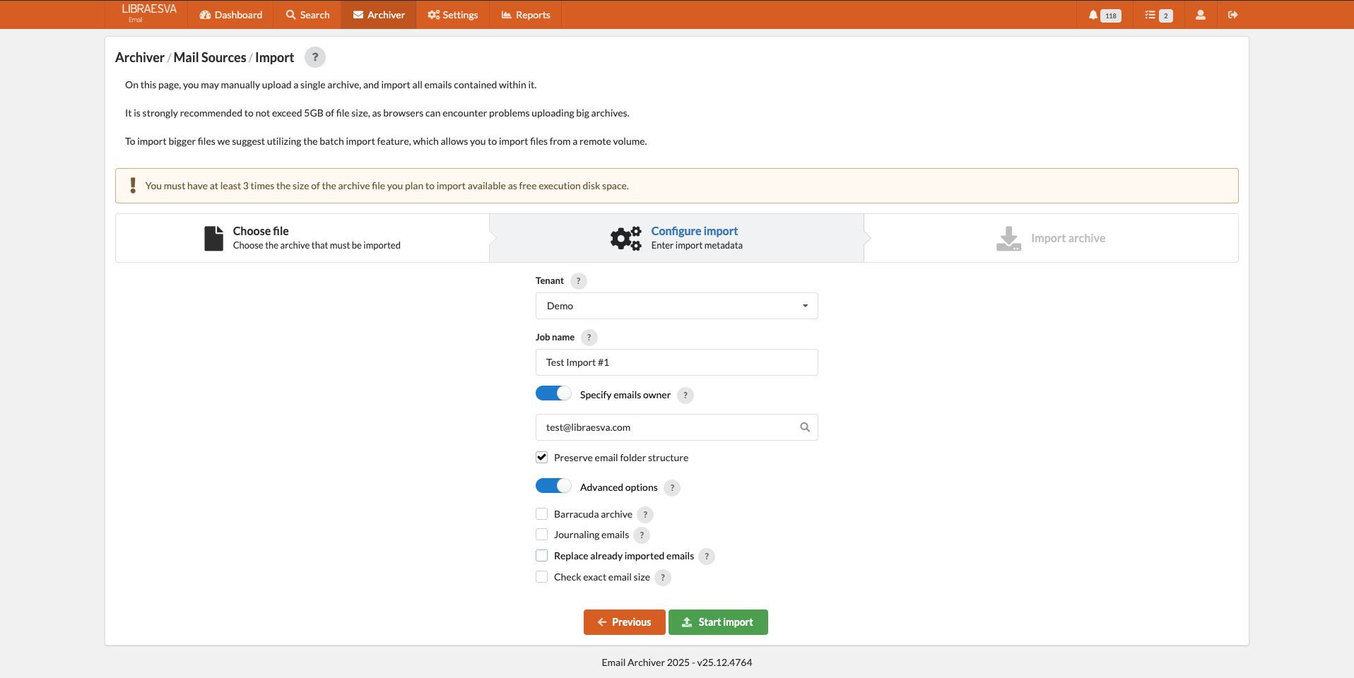This screenshot has width=1354, height=678.
Task: Click the logout icon
Action: [1232, 15]
